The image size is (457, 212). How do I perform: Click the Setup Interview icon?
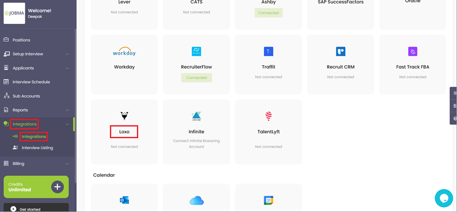7,54
